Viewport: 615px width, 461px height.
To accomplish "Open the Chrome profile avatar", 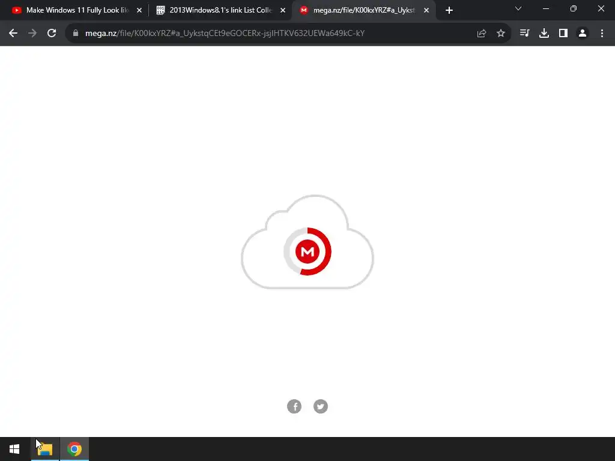I will (x=583, y=34).
